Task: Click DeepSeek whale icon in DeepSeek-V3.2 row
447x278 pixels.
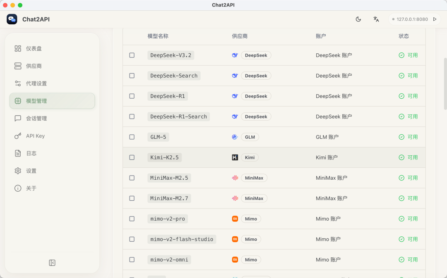Action: [235, 55]
